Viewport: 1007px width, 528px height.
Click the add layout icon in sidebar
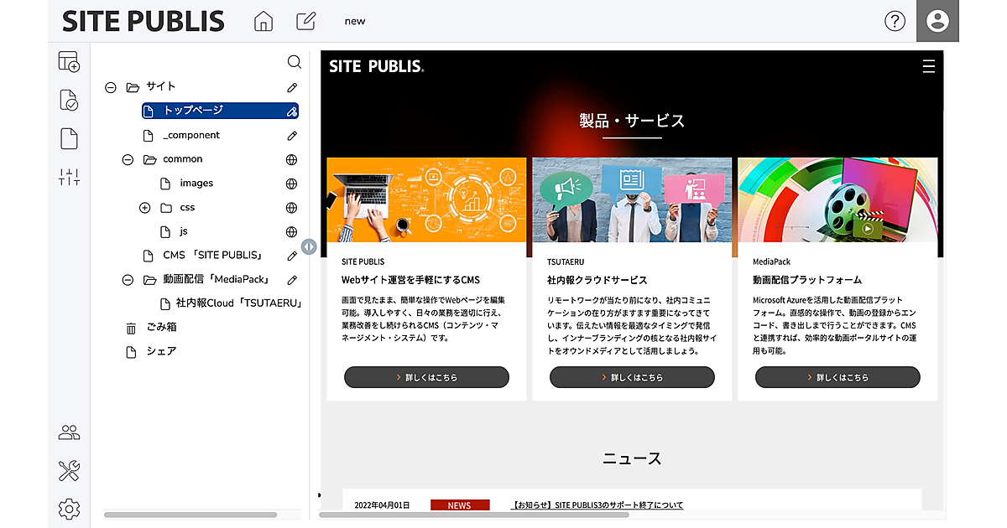[x=69, y=61]
